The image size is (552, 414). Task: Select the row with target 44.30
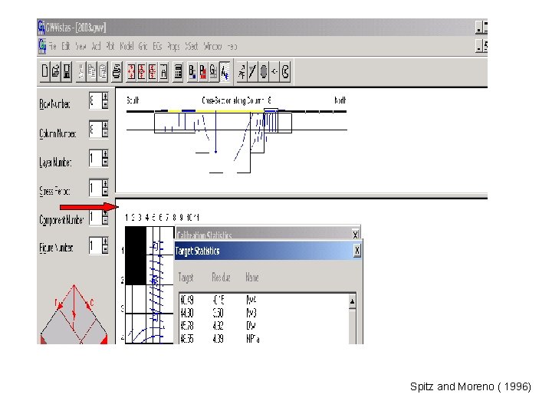(x=263, y=313)
